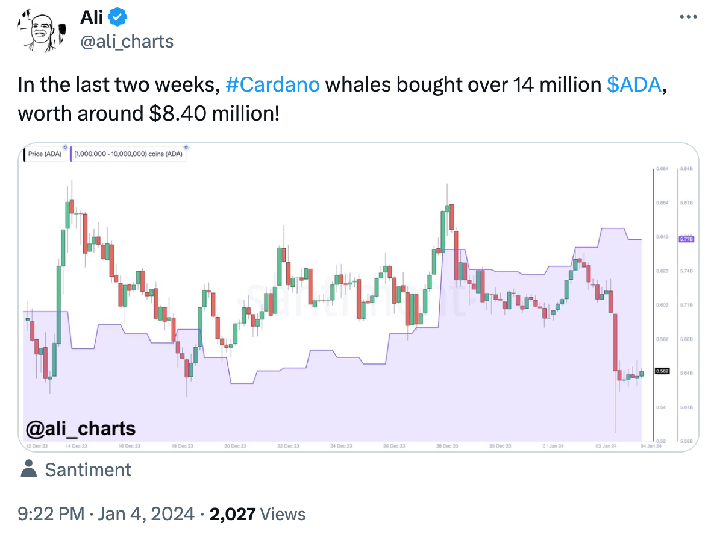Open the $ADA cashtag link
Image resolution: width=711 pixels, height=540 pixels.
(634, 85)
